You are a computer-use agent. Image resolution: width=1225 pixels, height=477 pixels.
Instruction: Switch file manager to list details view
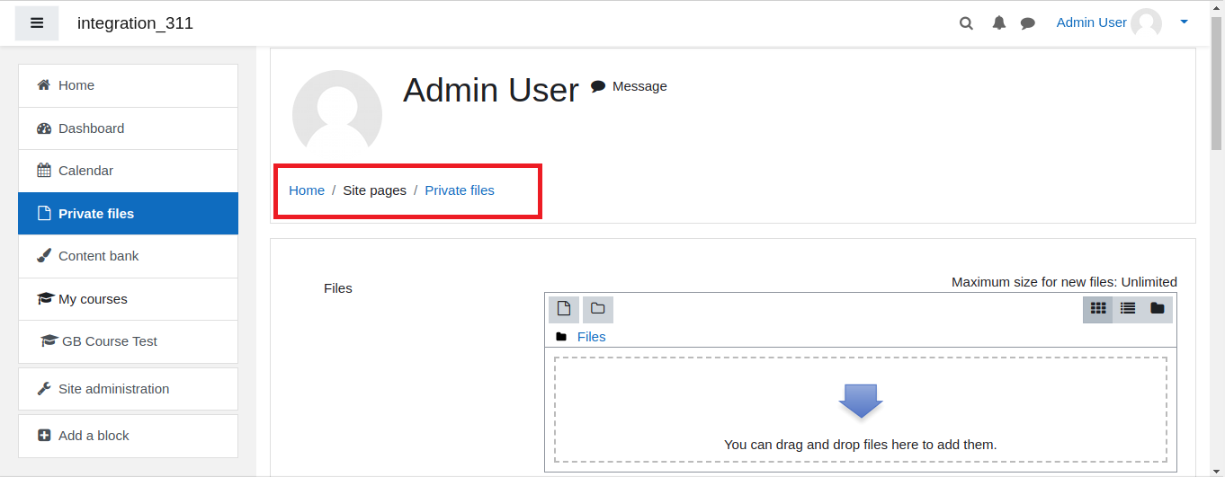click(1128, 309)
